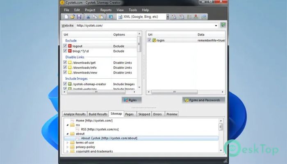Image resolution: width=287 pixels, height=164 pixels.
Task: Open the Help menu
Action: 146,10
